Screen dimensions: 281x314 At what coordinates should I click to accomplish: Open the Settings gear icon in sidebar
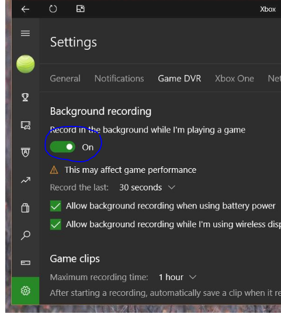coord(26,291)
